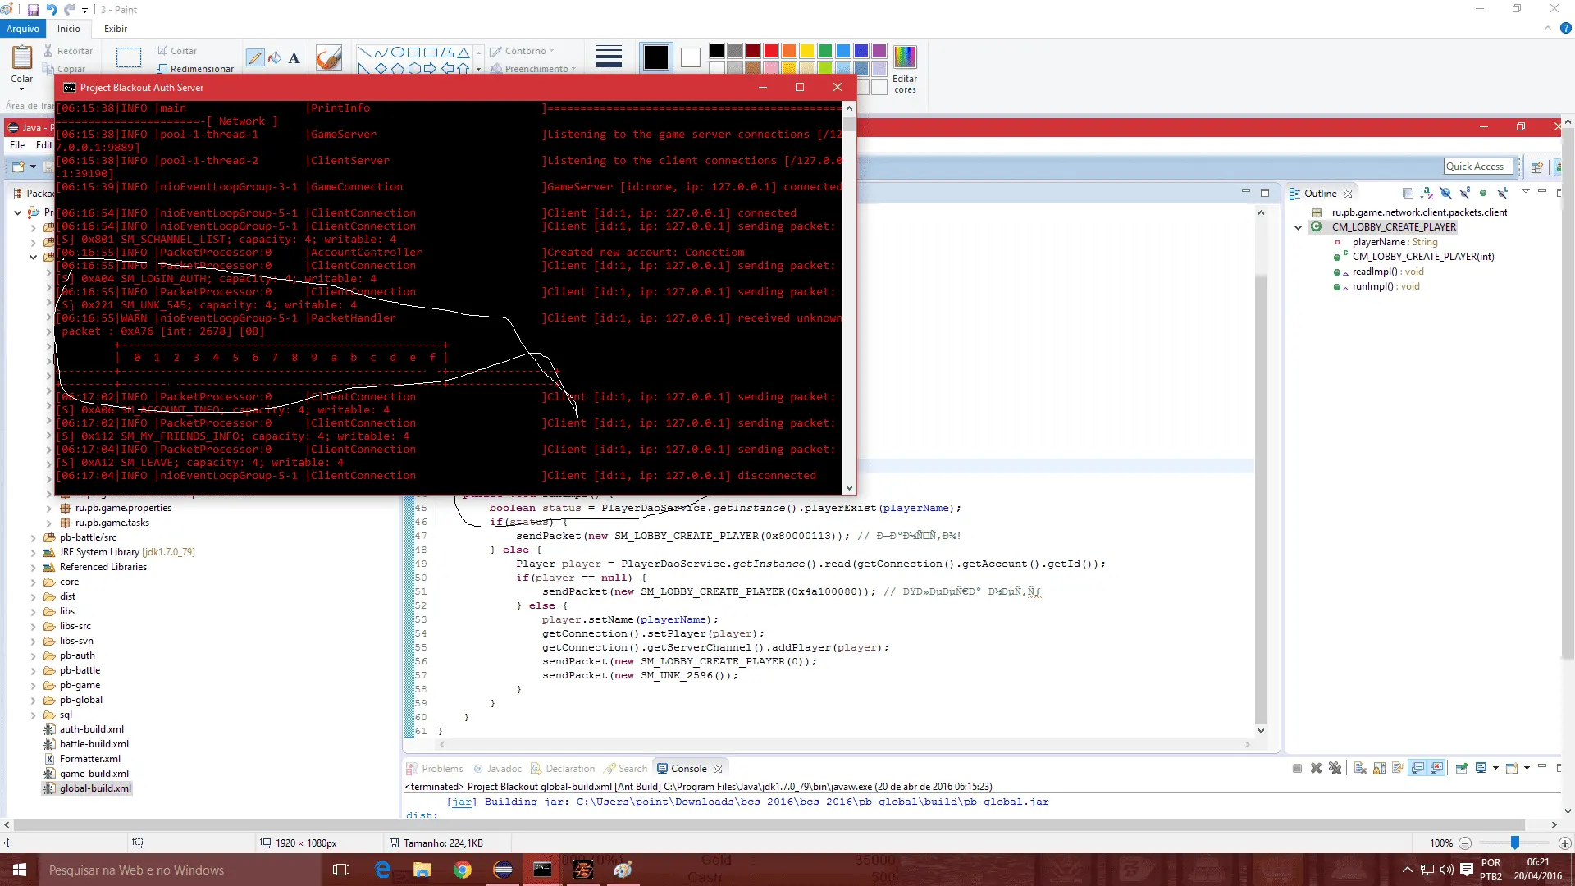The image size is (1575, 886).
Task: Select the Pencil tool in Paint
Action: coord(255,57)
